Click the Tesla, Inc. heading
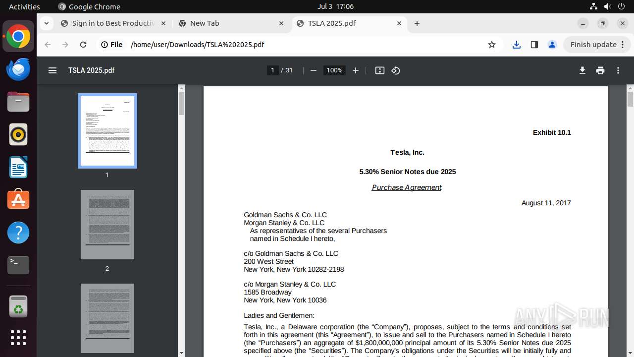The height and width of the screenshot is (357, 634). point(407,152)
